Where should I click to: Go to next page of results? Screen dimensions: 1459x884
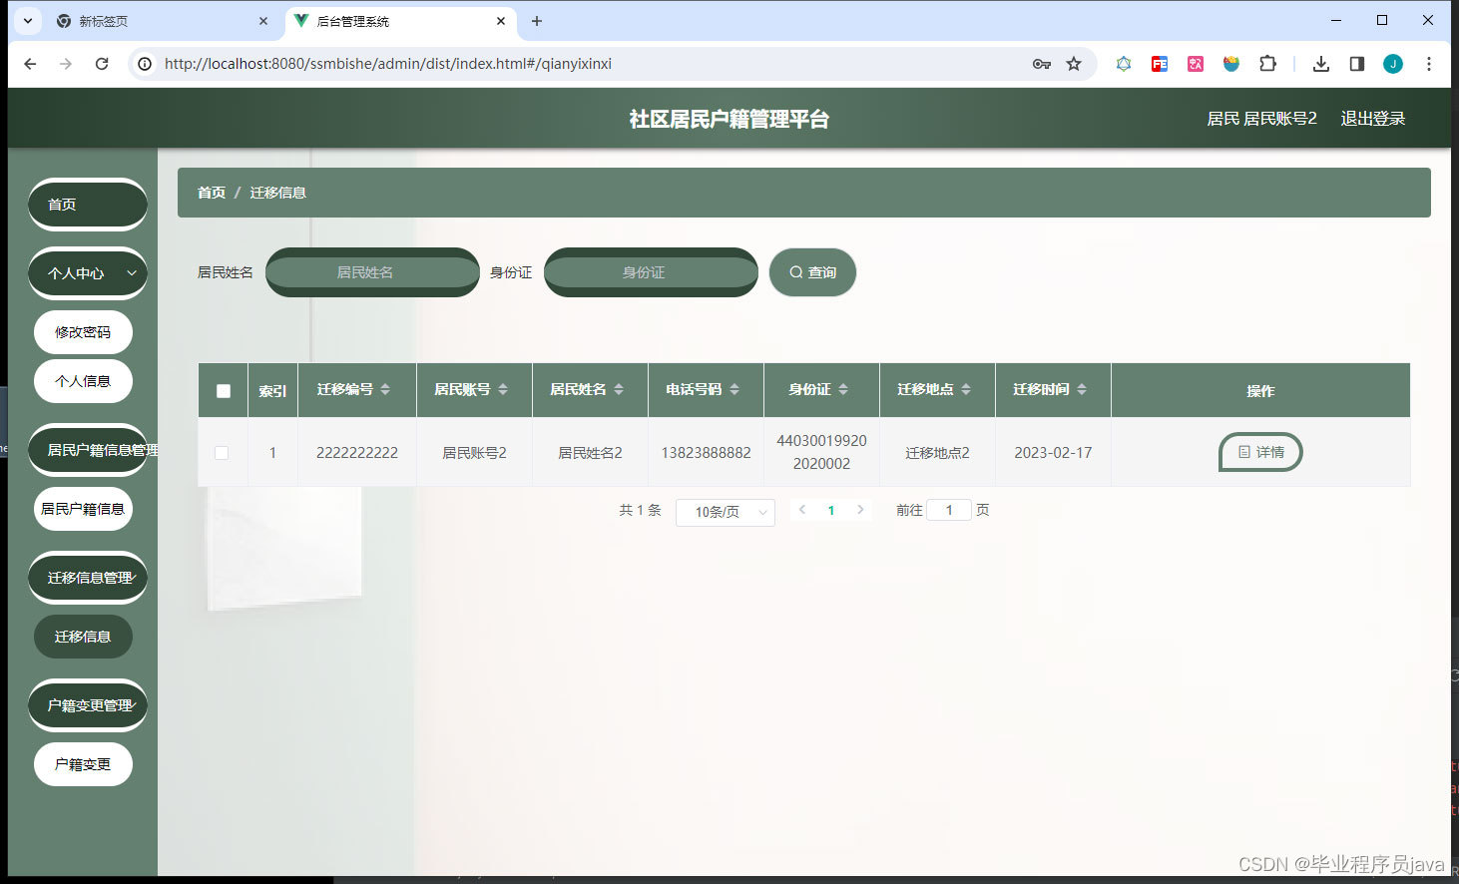(x=860, y=510)
